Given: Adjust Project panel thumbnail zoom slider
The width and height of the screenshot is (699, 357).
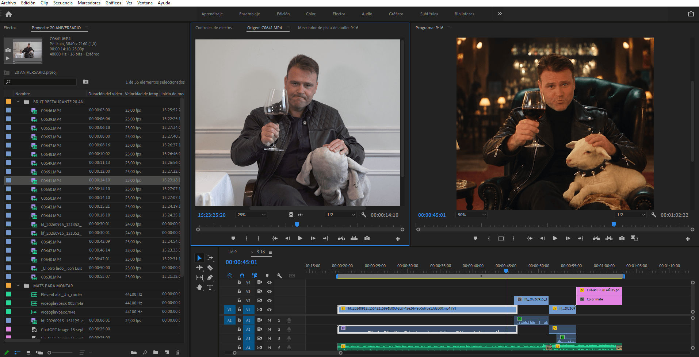Looking at the screenshot, I should click(x=49, y=353).
